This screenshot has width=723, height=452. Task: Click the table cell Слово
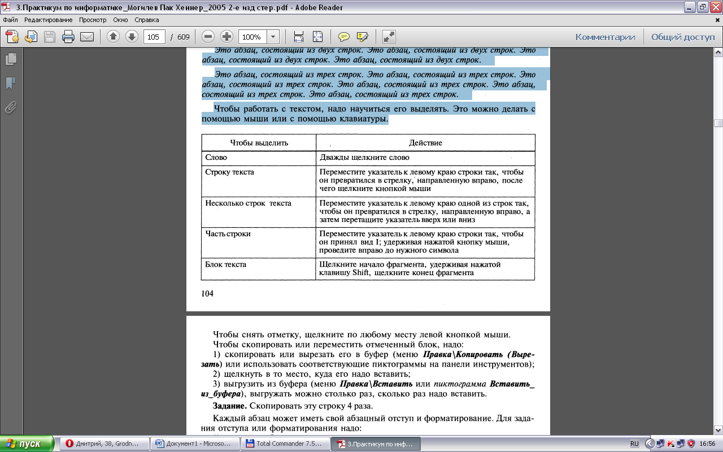click(x=259, y=158)
